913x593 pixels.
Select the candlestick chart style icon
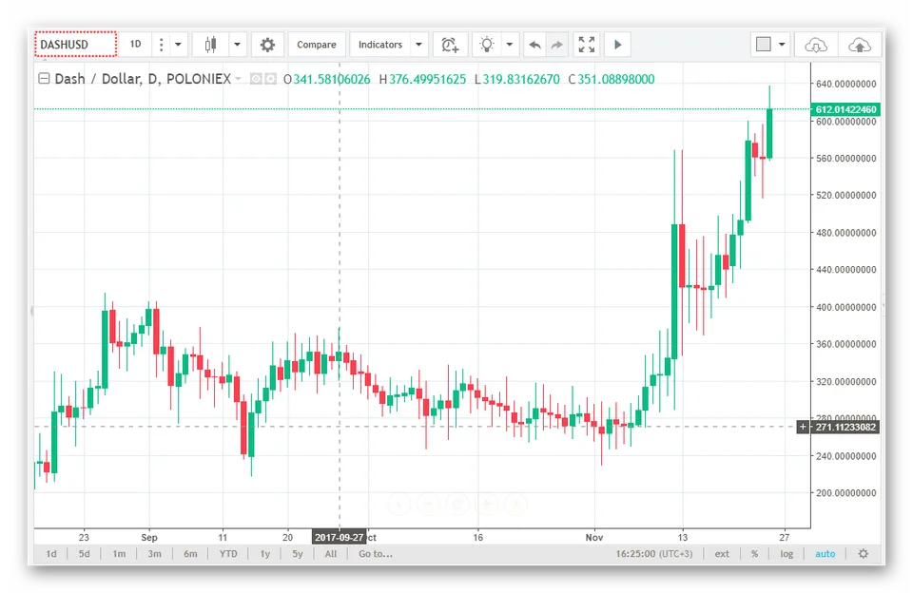pos(211,45)
